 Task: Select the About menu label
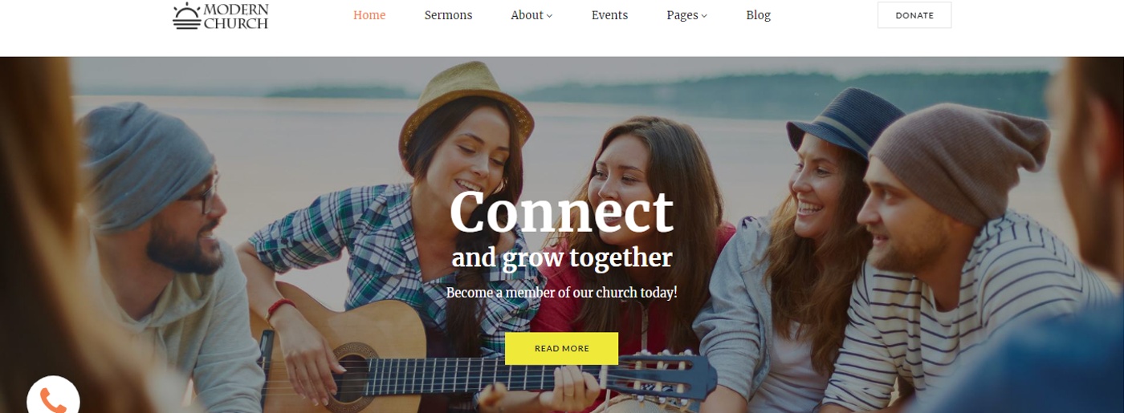(527, 15)
